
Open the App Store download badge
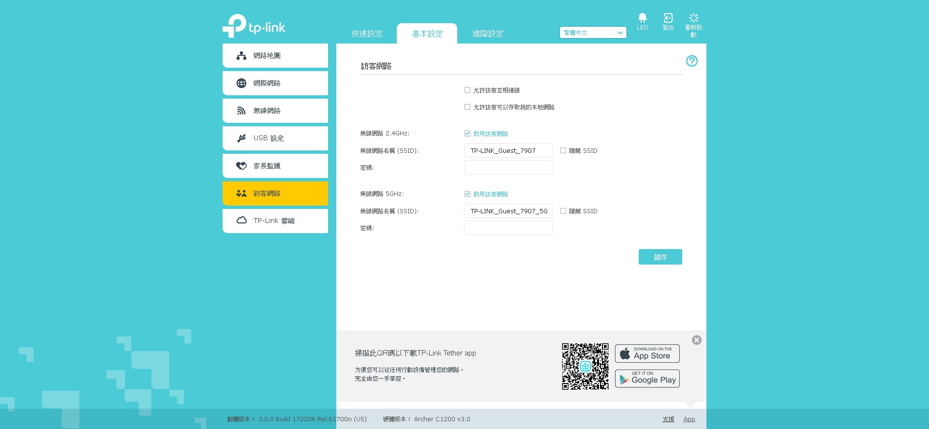[x=647, y=354]
